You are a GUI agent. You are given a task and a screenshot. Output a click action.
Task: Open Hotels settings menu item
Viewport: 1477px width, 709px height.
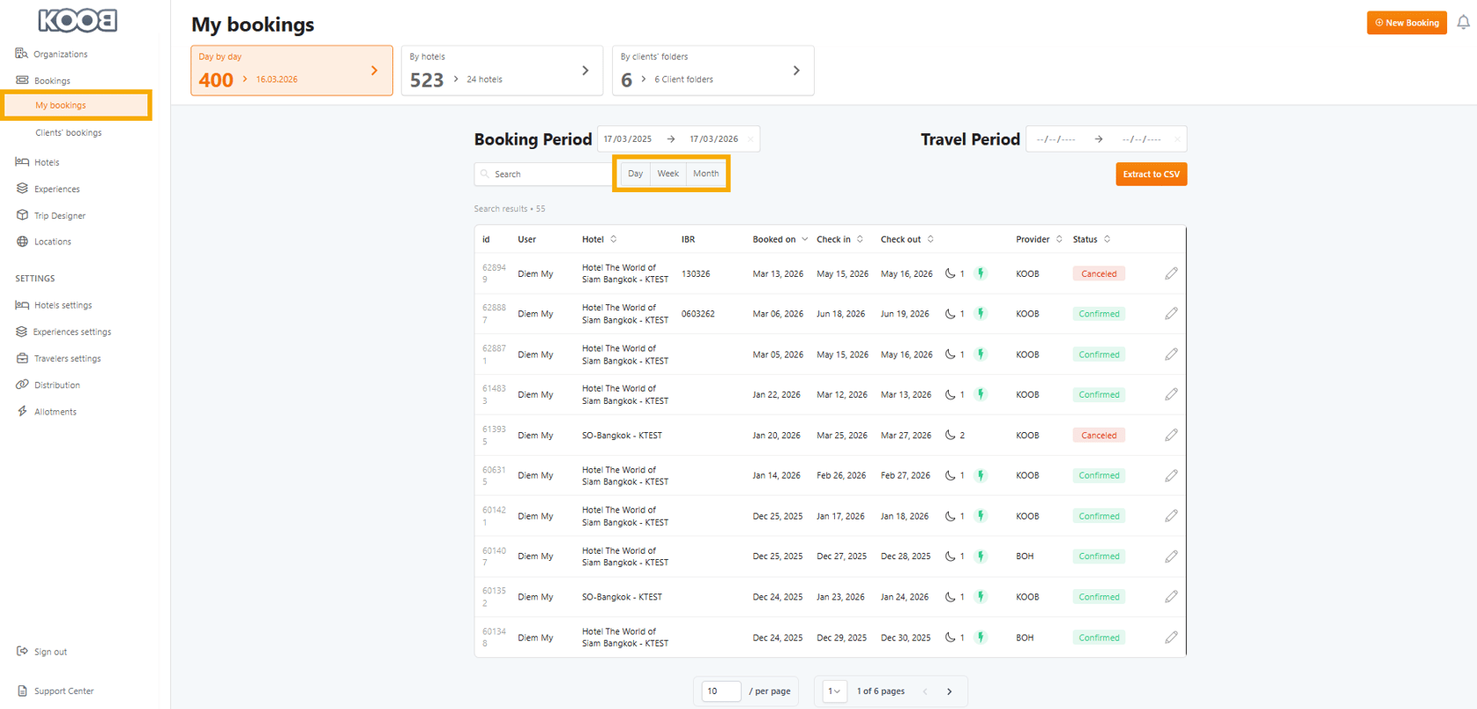pyautogui.click(x=63, y=305)
